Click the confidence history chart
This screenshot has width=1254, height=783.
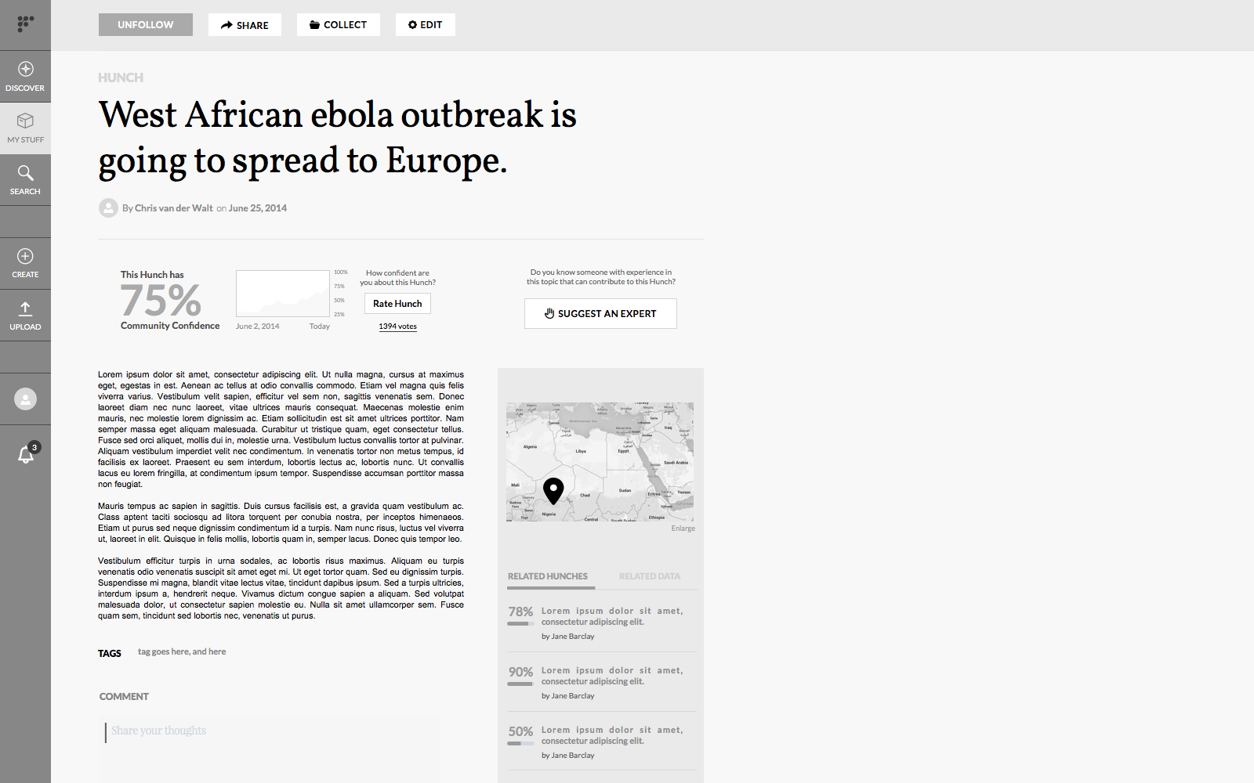point(283,294)
